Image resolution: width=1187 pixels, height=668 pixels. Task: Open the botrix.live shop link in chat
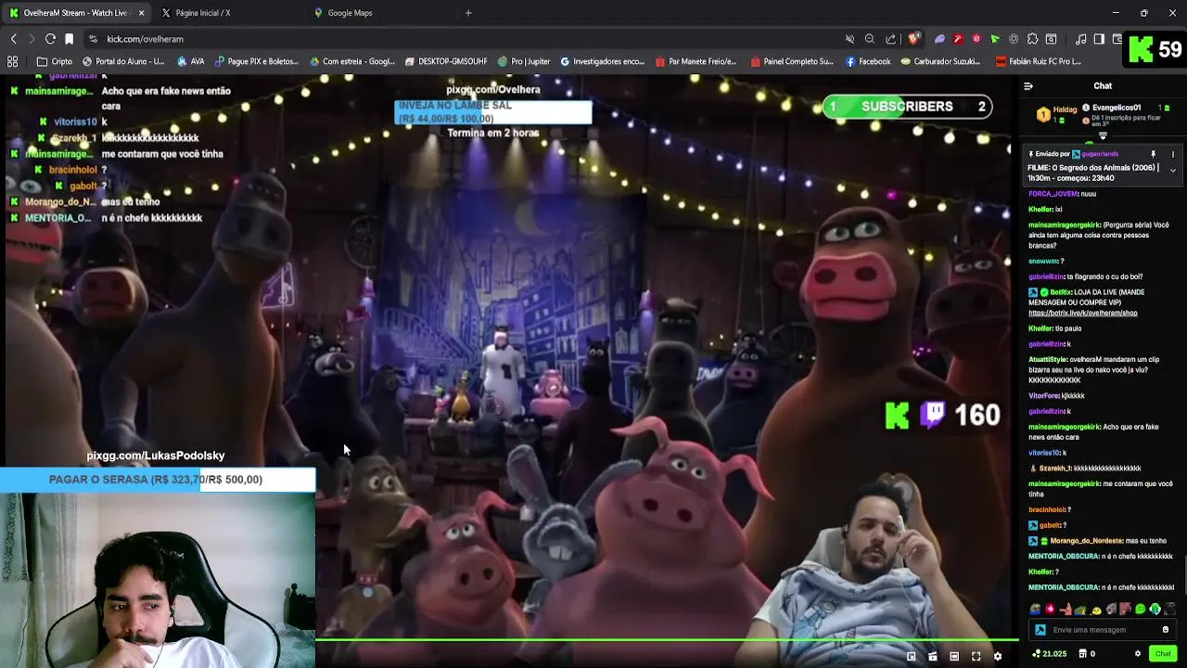click(x=1082, y=313)
